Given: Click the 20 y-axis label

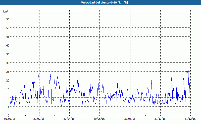Looking at the screenshot, I should pos(8,80).
